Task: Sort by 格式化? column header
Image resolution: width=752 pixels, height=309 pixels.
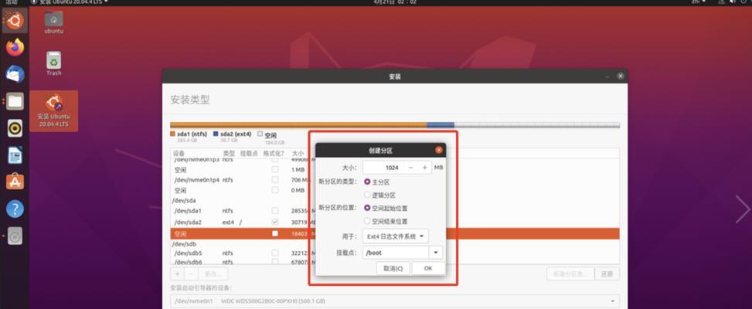Action: (x=274, y=154)
